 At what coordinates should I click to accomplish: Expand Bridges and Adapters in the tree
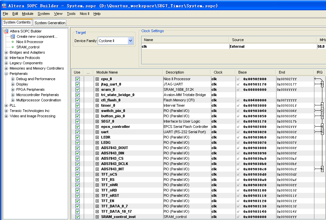6,52
